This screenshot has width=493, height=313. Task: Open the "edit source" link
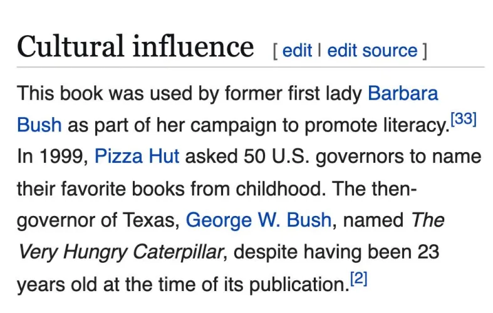[x=372, y=51]
